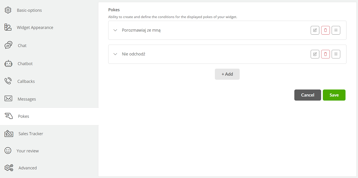Screen dimensions: 358x178
Task: Click reorder handle for 'Nie odchodź' poke
Action: 336,54
